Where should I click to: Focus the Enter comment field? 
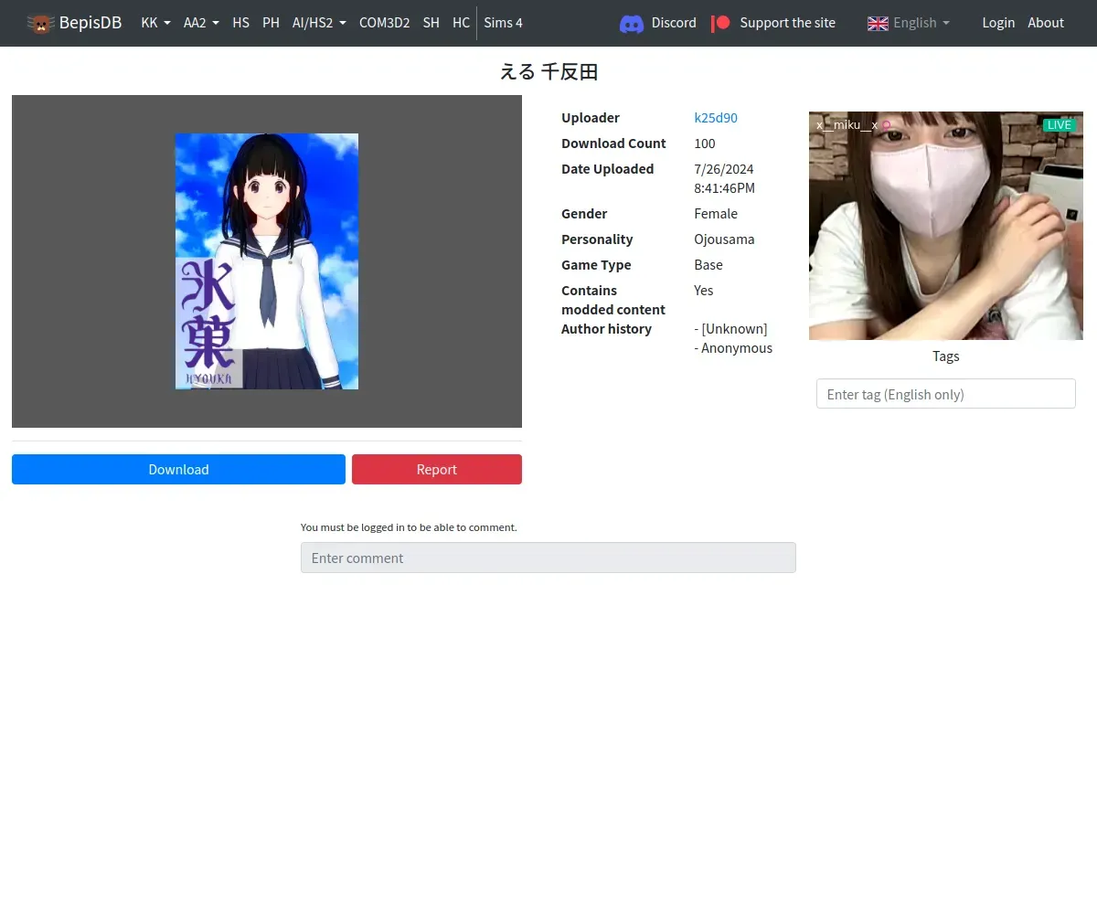548,558
